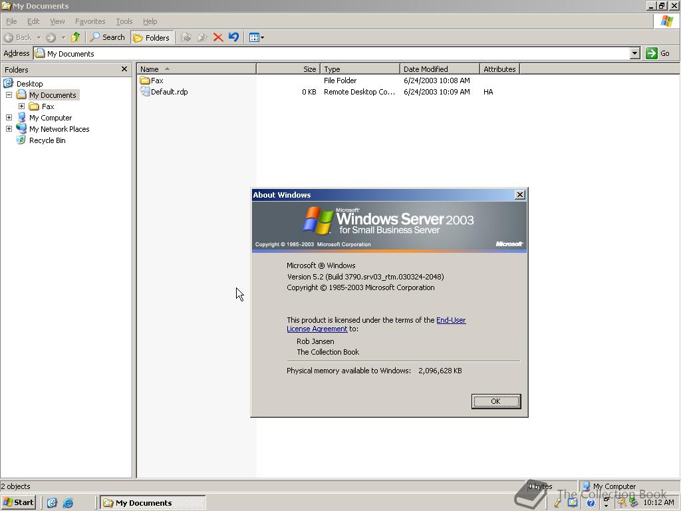The height and width of the screenshot is (511, 681).
Task: Open the View menu
Action: 57,21
